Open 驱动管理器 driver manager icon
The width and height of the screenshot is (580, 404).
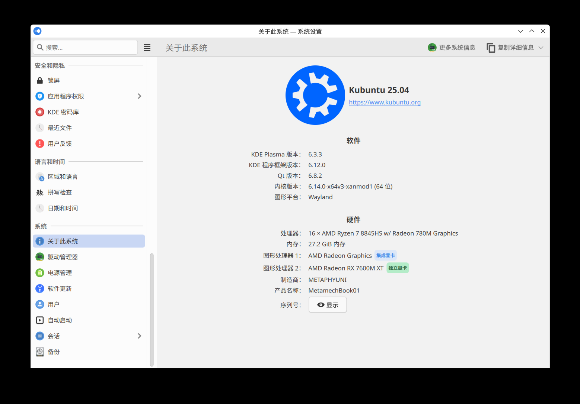pyautogui.click(x=40, y=257)
